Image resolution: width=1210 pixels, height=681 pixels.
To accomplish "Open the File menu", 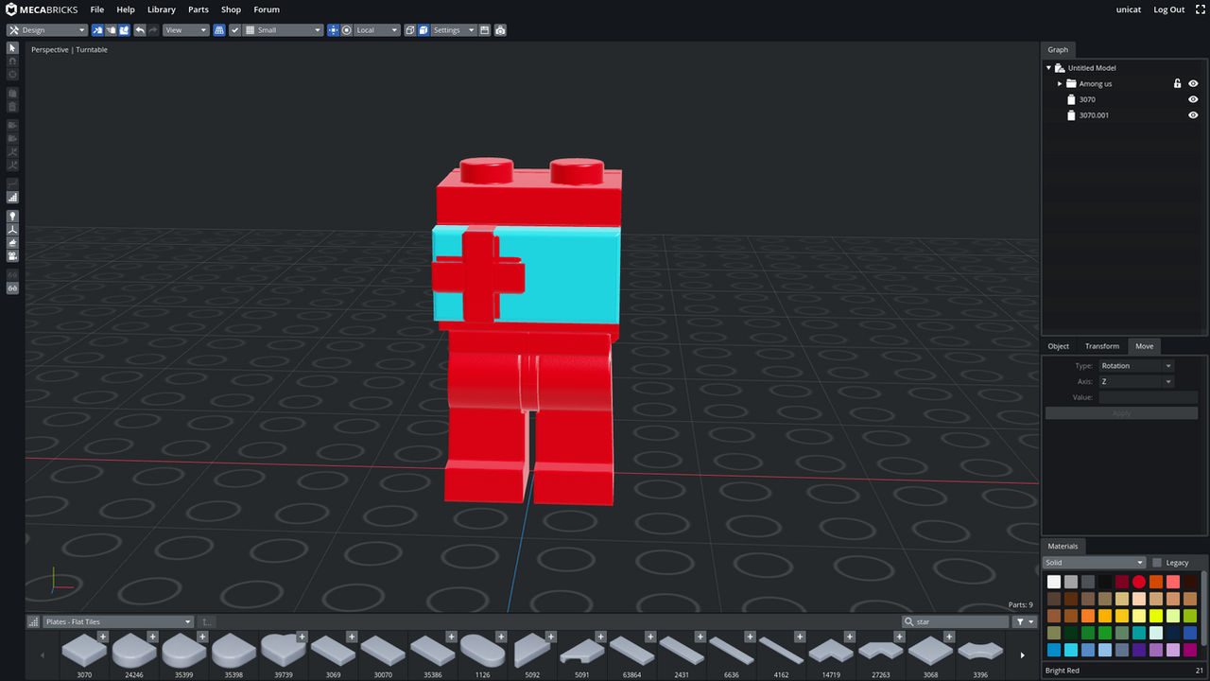I will [97, 9].
